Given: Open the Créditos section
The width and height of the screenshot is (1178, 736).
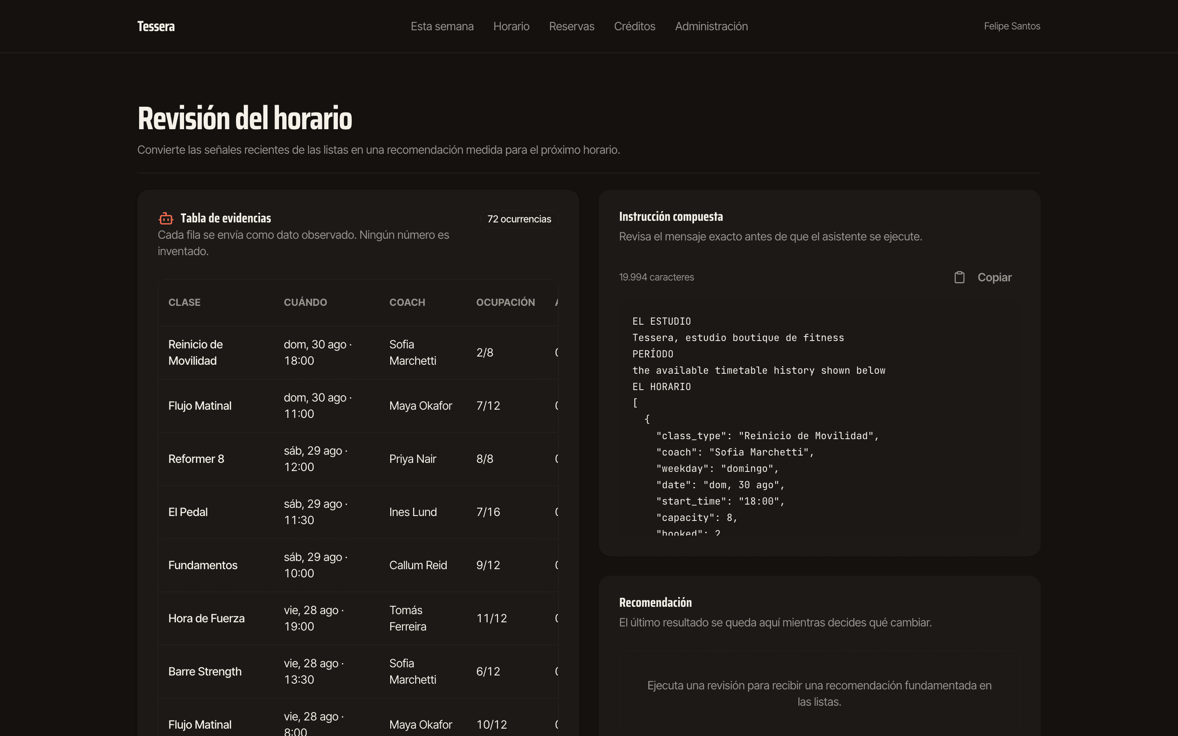Looking at the screenshot, I should [x=634, y=26].
